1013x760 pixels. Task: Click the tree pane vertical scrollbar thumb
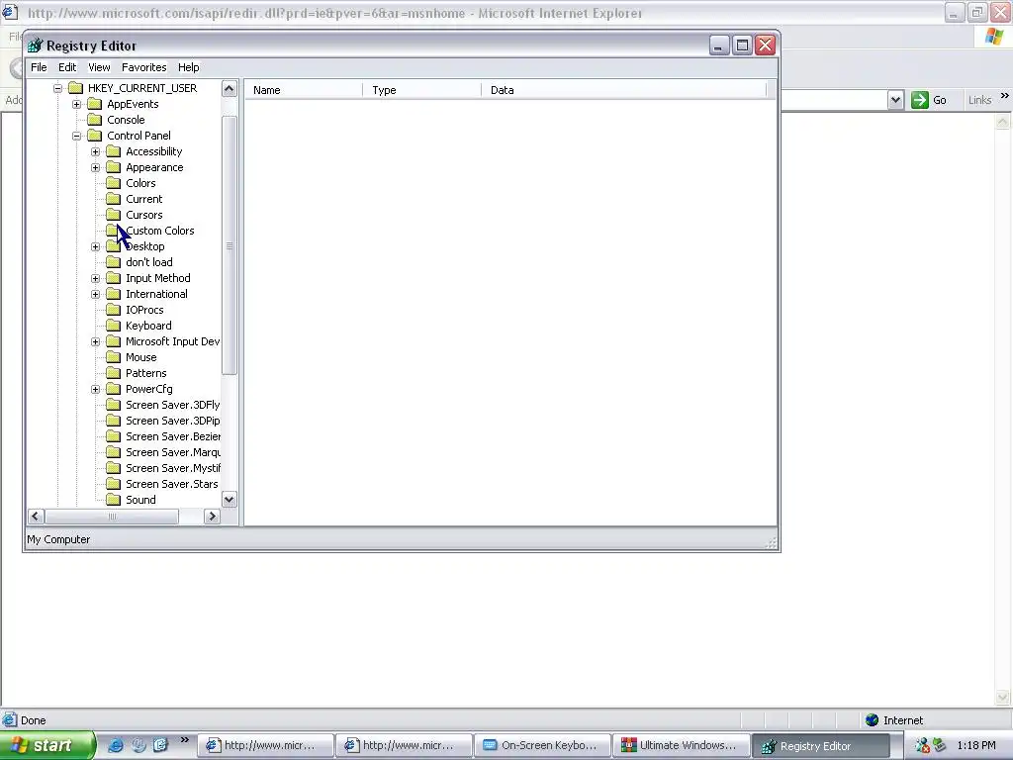coord(230,245)
